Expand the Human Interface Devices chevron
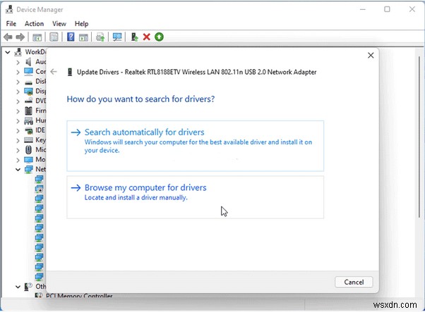425x312 pixels. [18, 121]
